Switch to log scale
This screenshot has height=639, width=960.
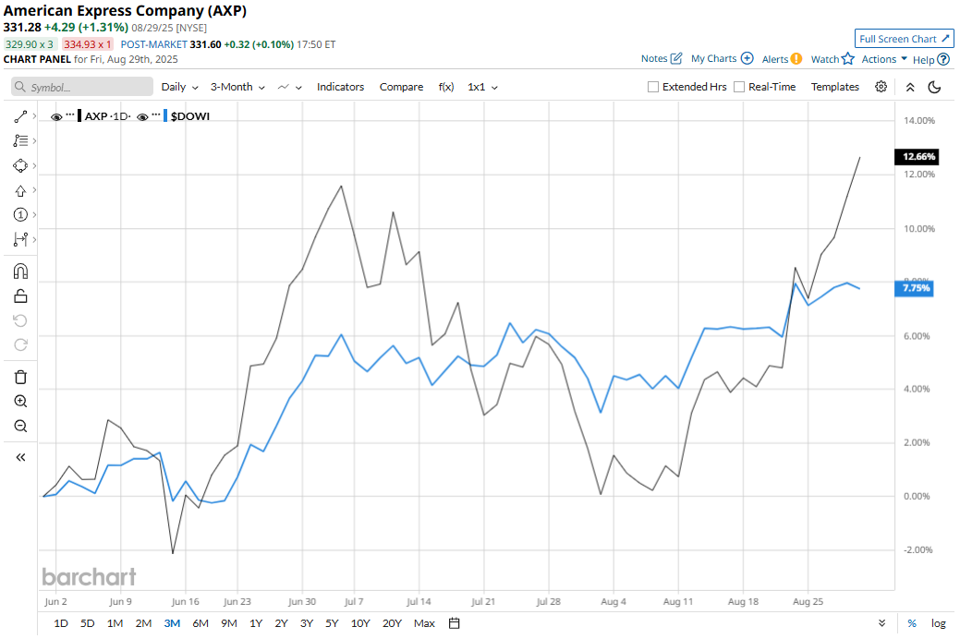939,623
